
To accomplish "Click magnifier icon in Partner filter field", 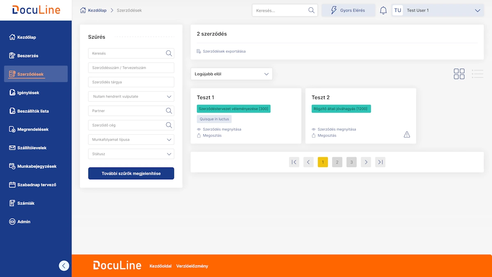I will (x=169, y=111).
